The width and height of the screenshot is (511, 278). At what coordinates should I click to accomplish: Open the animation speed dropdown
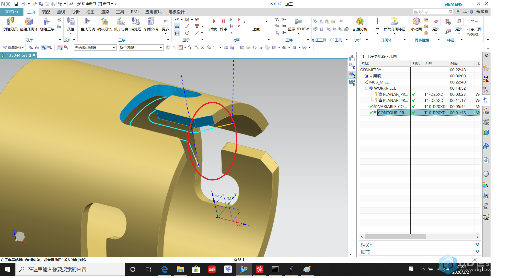[x=266, y=21]
